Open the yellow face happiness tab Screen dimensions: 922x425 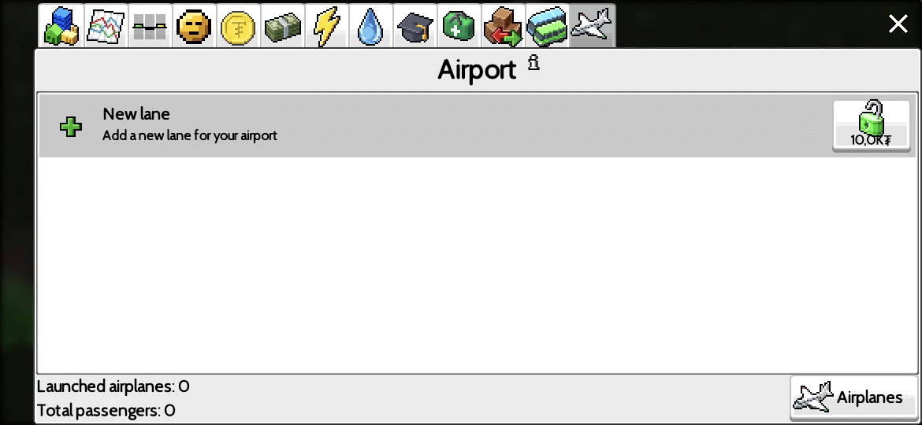[194, 26]
